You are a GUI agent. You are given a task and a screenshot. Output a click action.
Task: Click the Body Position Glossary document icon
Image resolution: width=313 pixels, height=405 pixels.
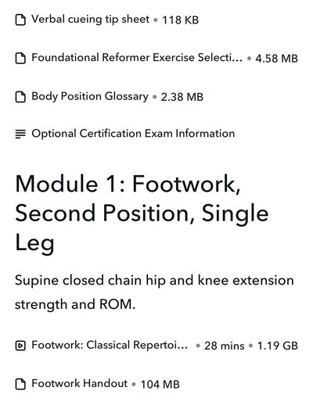pos(20,97)
